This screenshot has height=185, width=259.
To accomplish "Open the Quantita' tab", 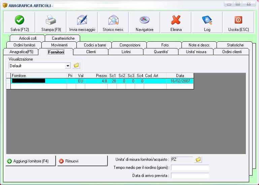I will (x=161, y=52).
